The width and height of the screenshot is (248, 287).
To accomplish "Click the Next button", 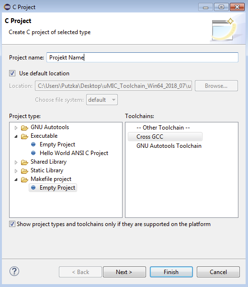I will (124, 272).
